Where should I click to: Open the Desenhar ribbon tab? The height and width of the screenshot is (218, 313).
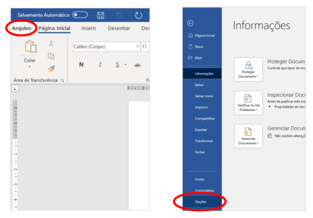click(119, 28)
